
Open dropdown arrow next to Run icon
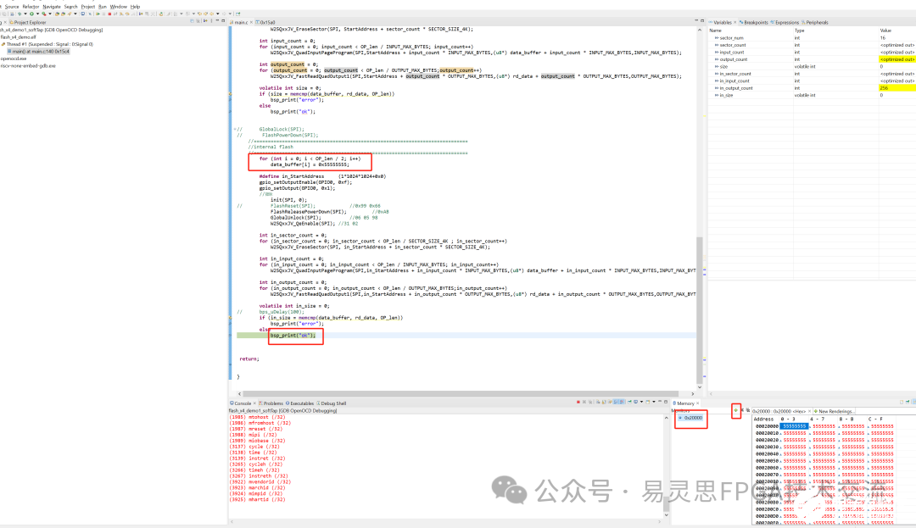tap(37, 14)
